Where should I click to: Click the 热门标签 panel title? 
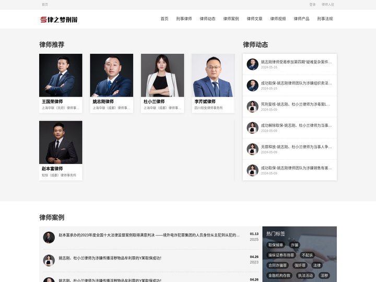coord(276,234)
